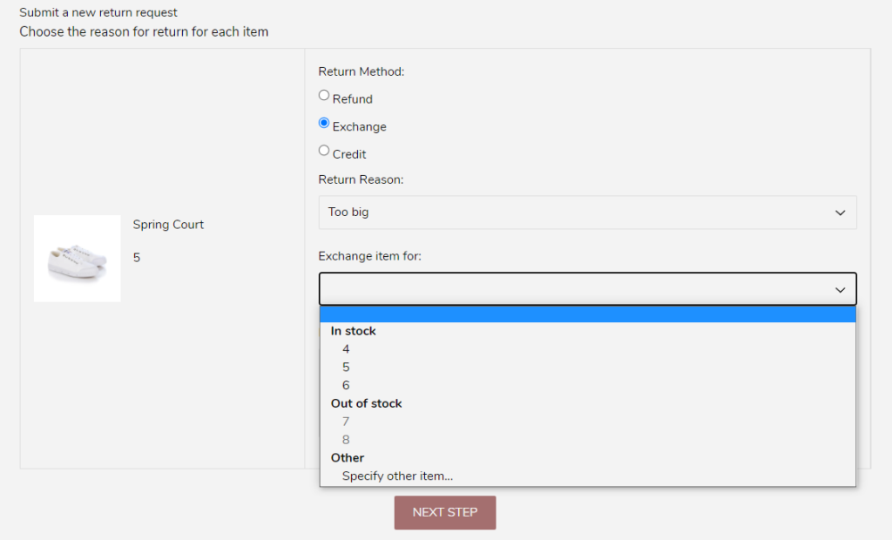Pick Specify other item... option

[x=588, y=476]
